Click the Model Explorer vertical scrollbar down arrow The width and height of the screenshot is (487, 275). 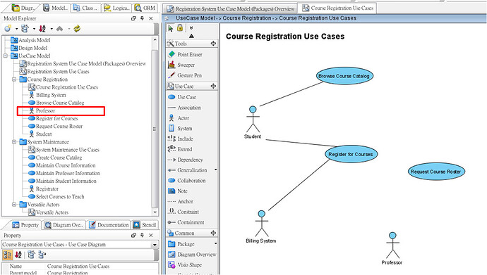click(x=155, y=212)
